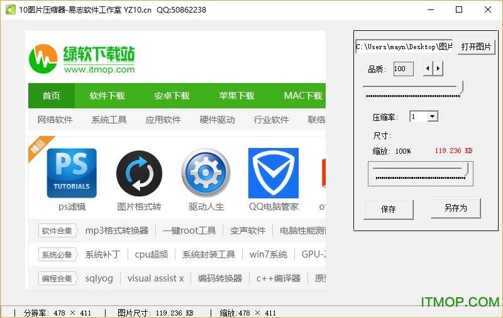
Task: Click the QQ电脑管家 shield icon
Action: (x=274, y=173)
